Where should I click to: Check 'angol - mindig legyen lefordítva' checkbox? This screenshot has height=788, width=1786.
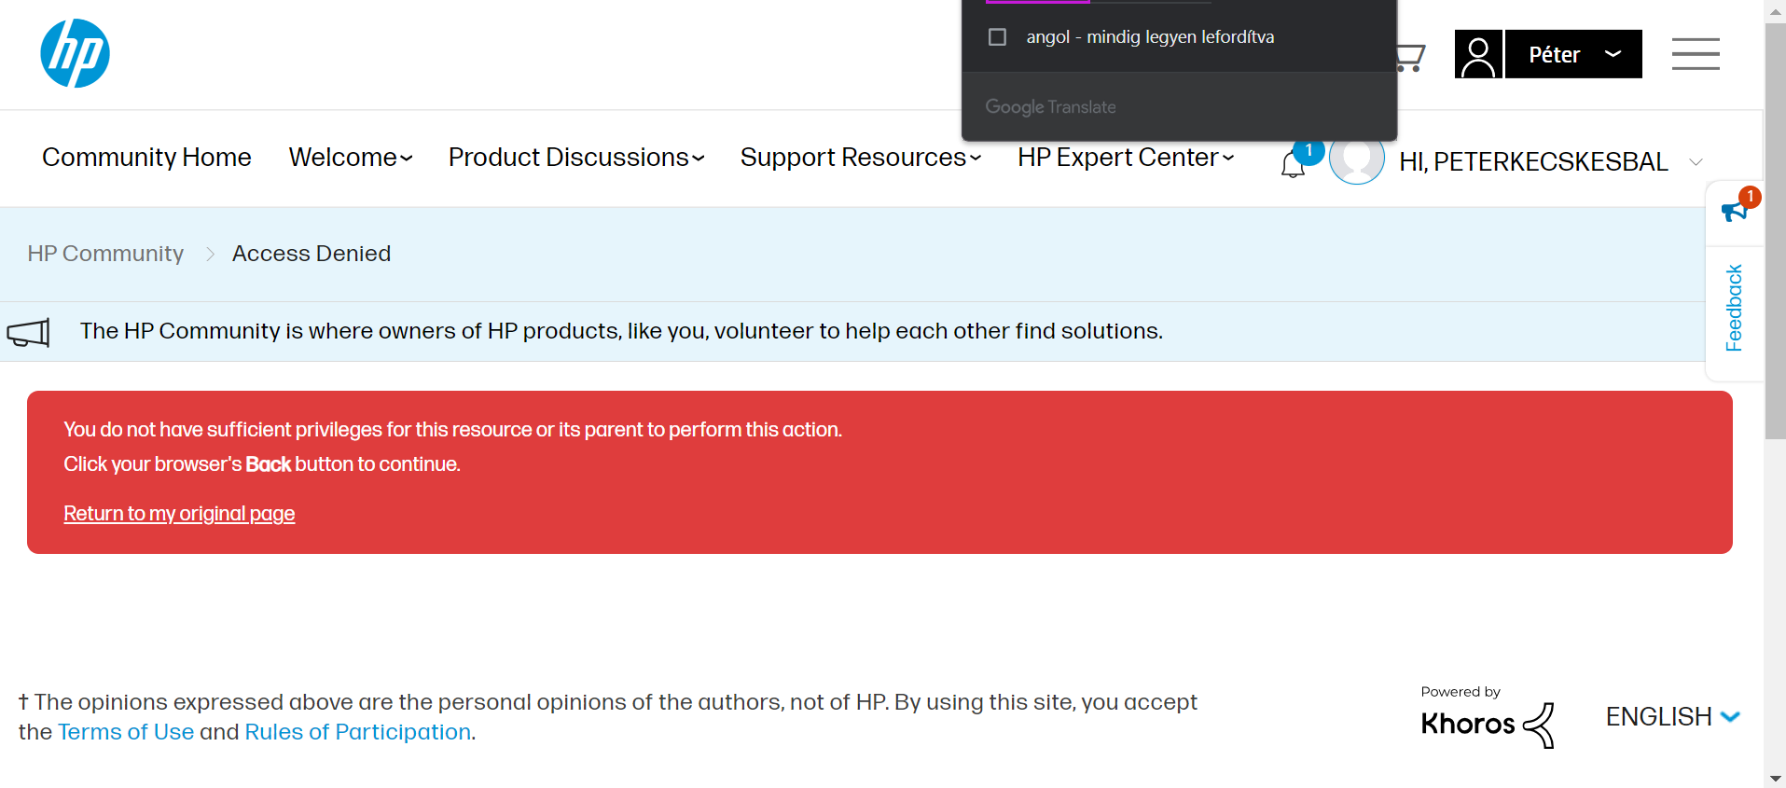(997, 37)
